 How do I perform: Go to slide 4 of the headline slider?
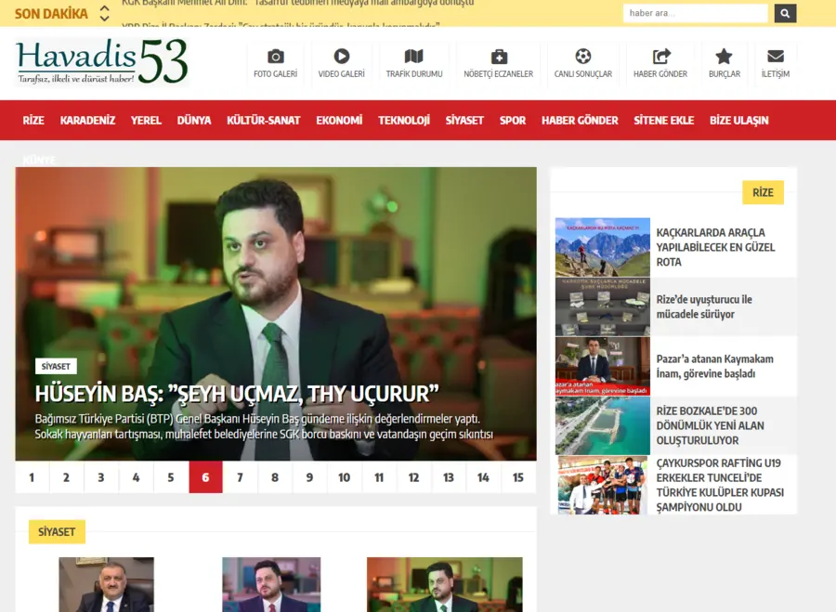[x=136, y=477]
